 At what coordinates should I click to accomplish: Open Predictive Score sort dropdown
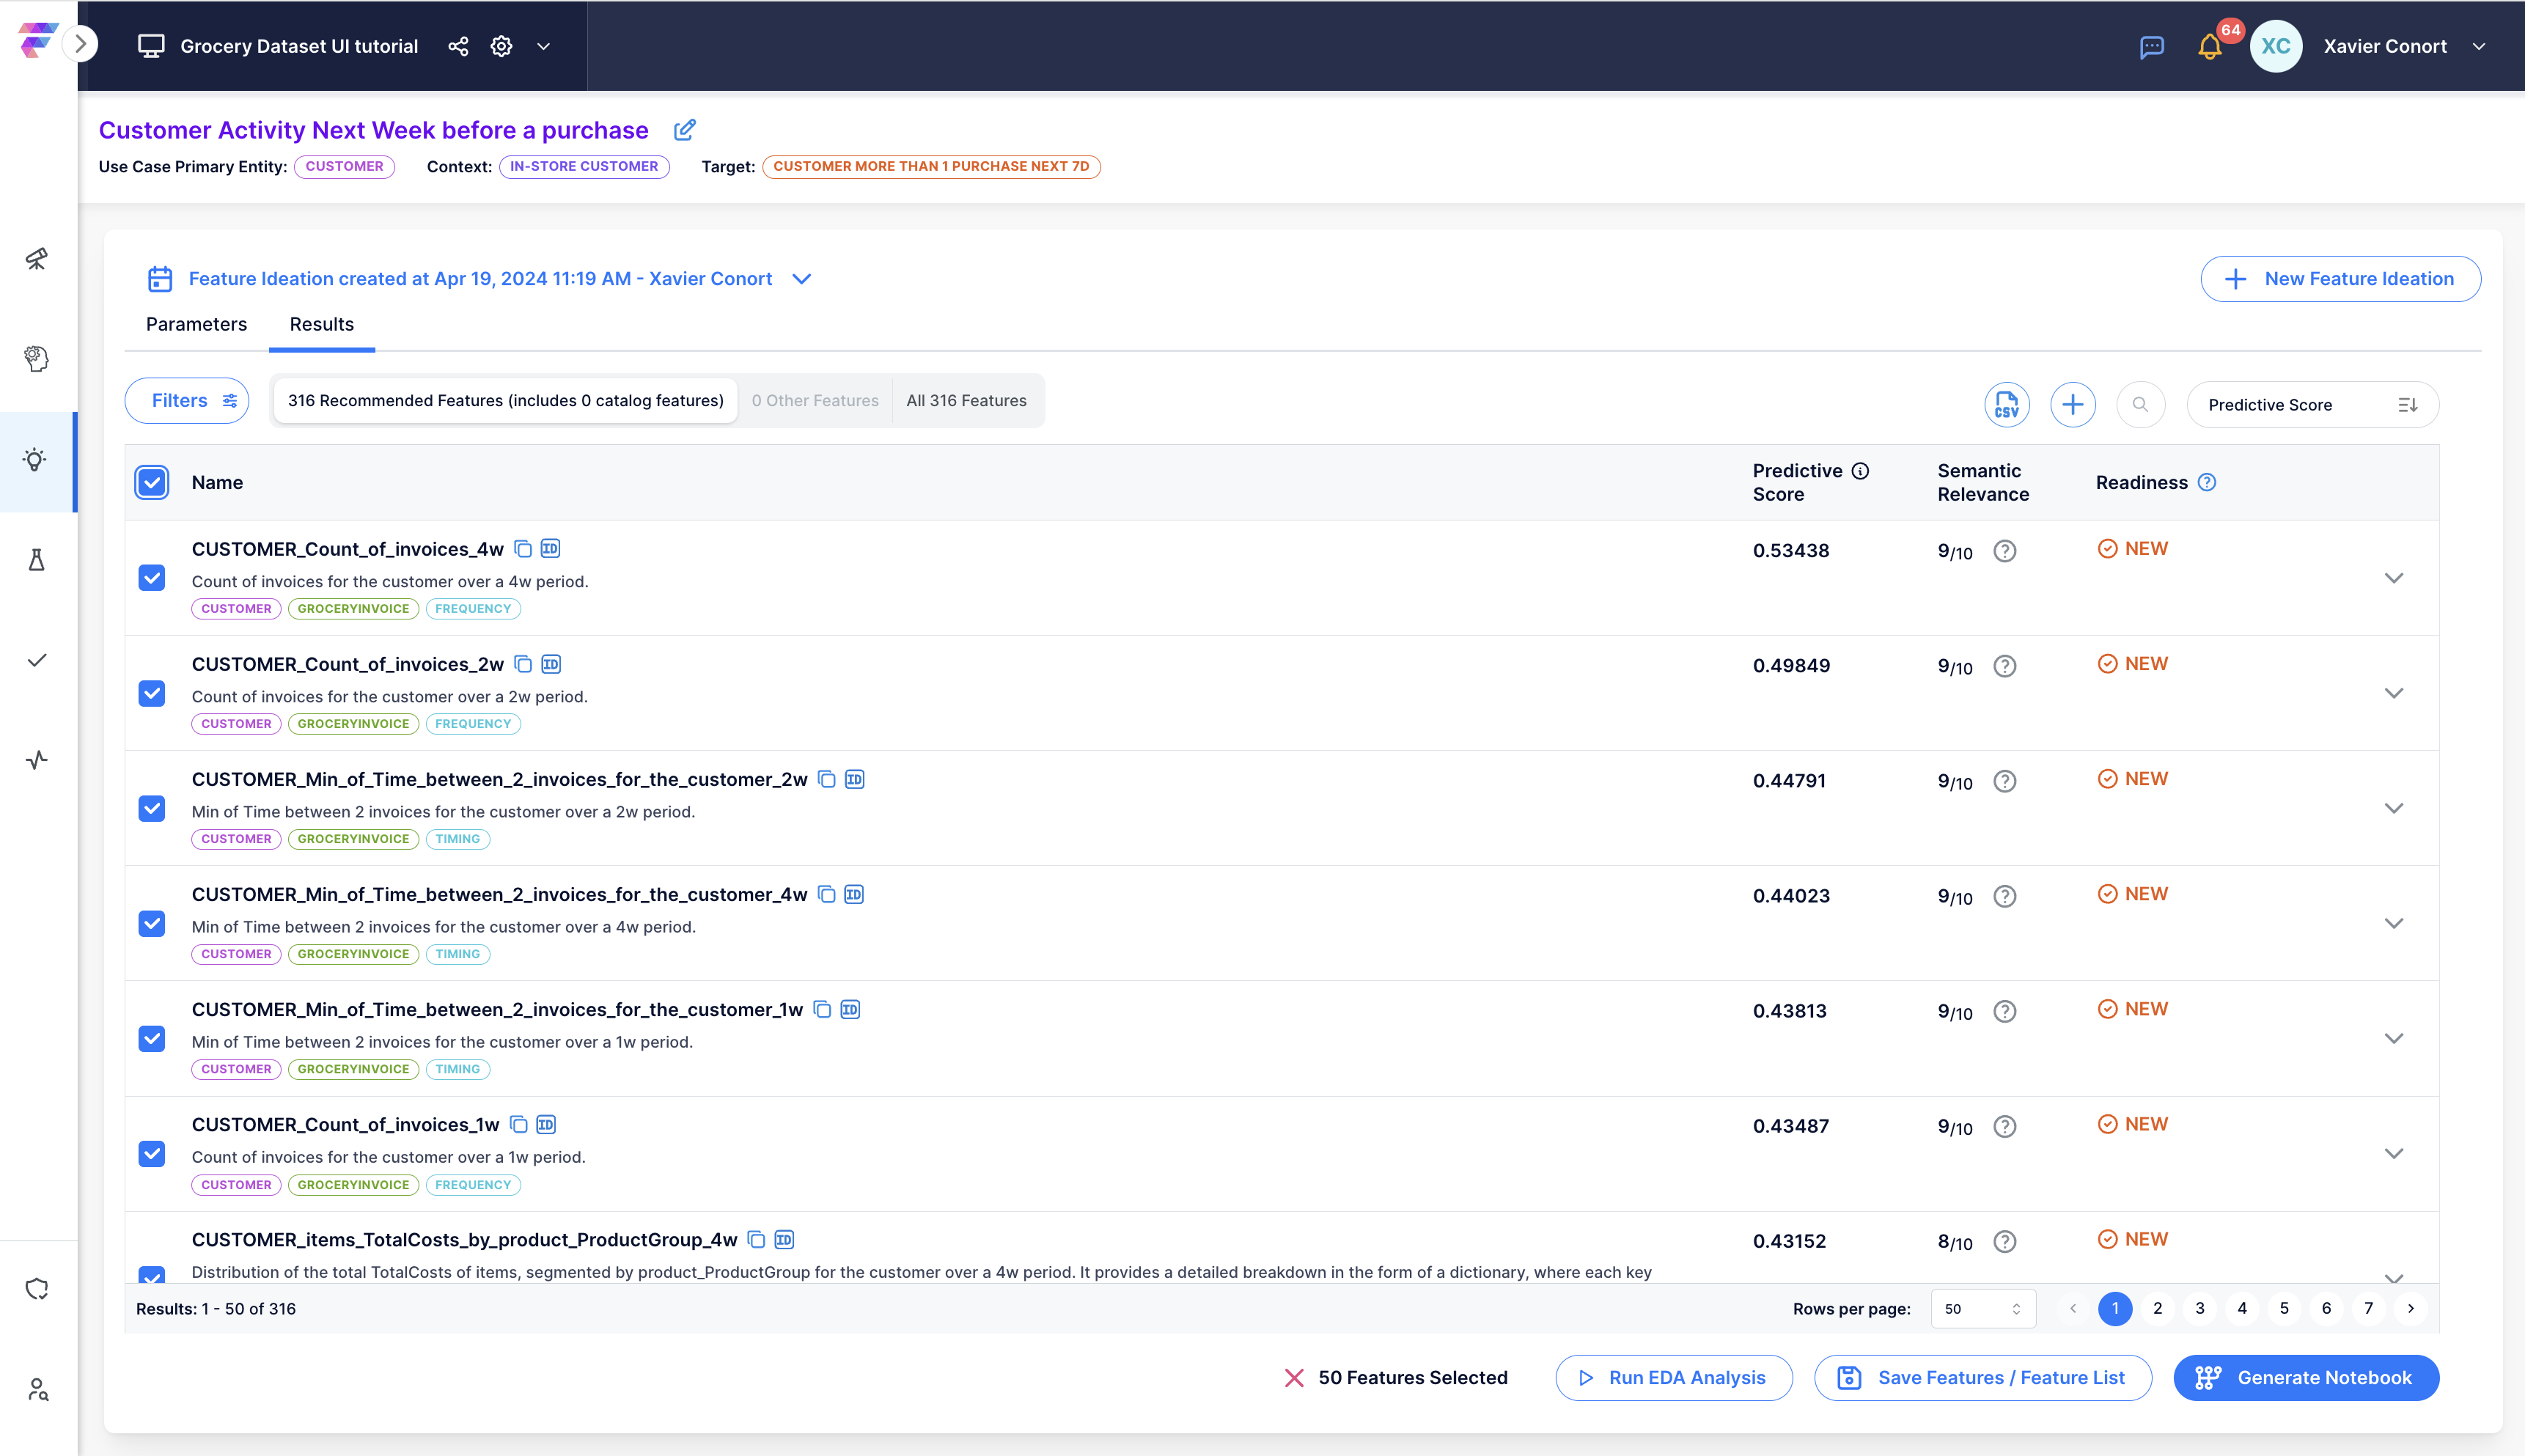point(2312,405)
